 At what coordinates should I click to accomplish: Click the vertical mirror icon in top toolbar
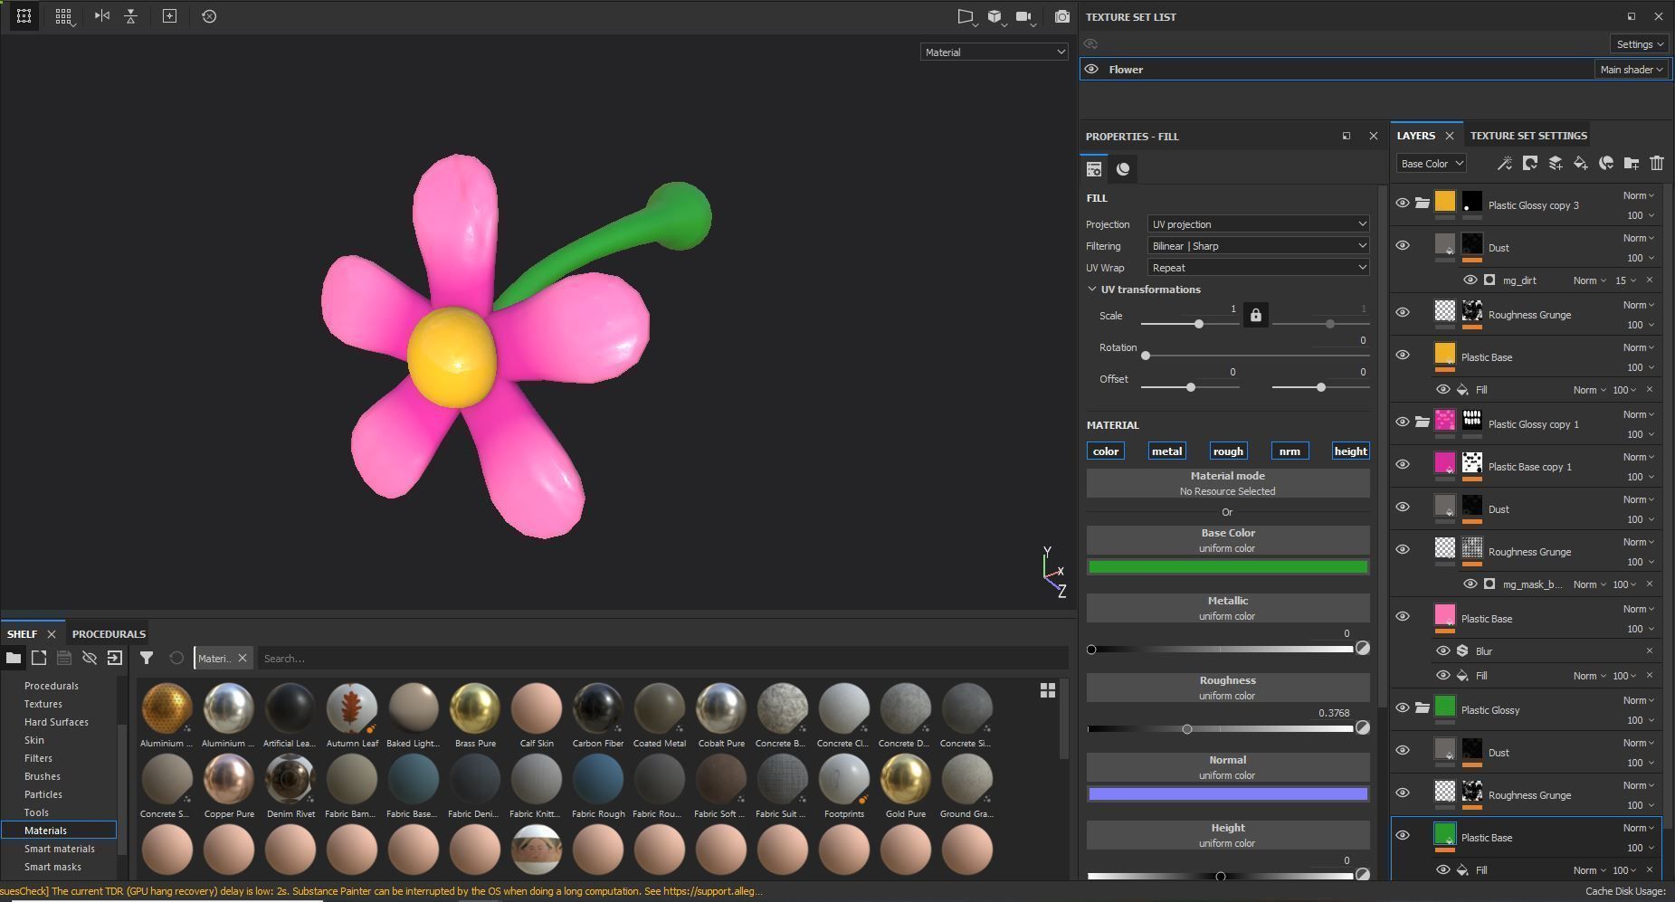pos(131,16)
